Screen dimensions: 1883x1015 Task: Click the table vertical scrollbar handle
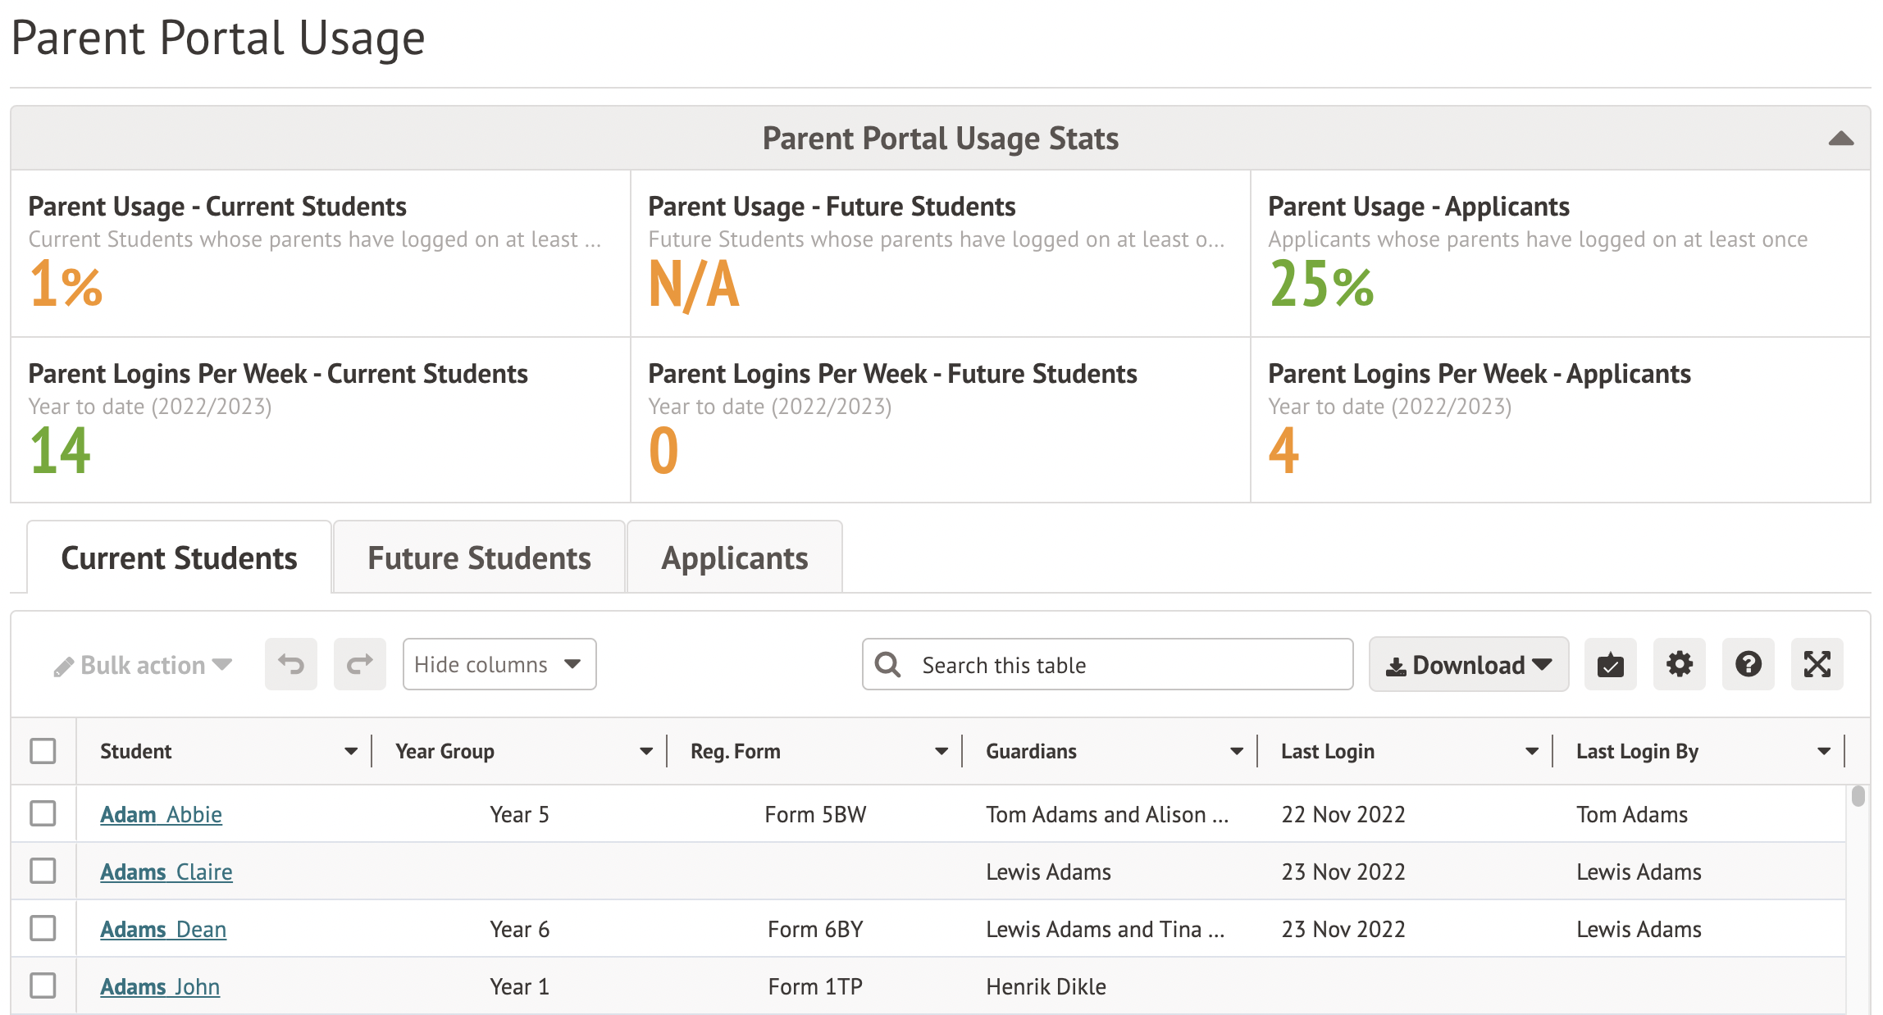click(1858, 796)
